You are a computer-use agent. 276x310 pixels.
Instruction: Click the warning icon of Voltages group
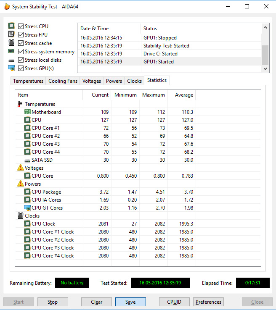coord(20,168)
